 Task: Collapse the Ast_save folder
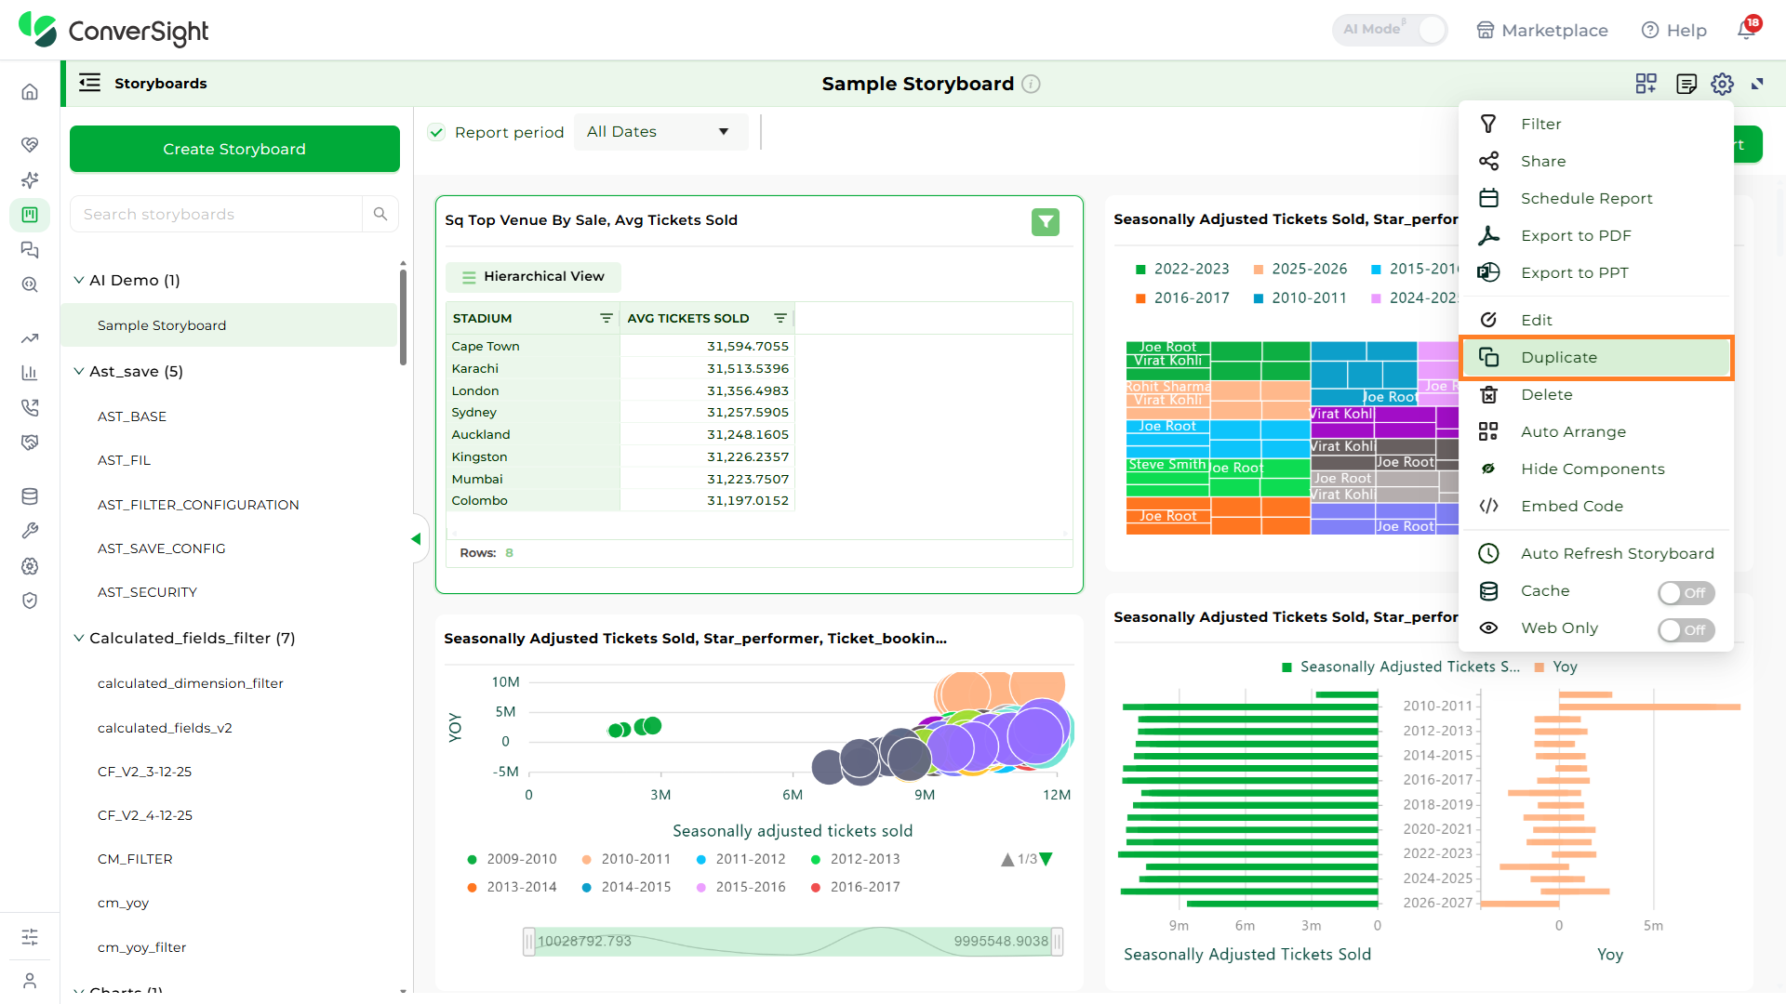[78, 371]
